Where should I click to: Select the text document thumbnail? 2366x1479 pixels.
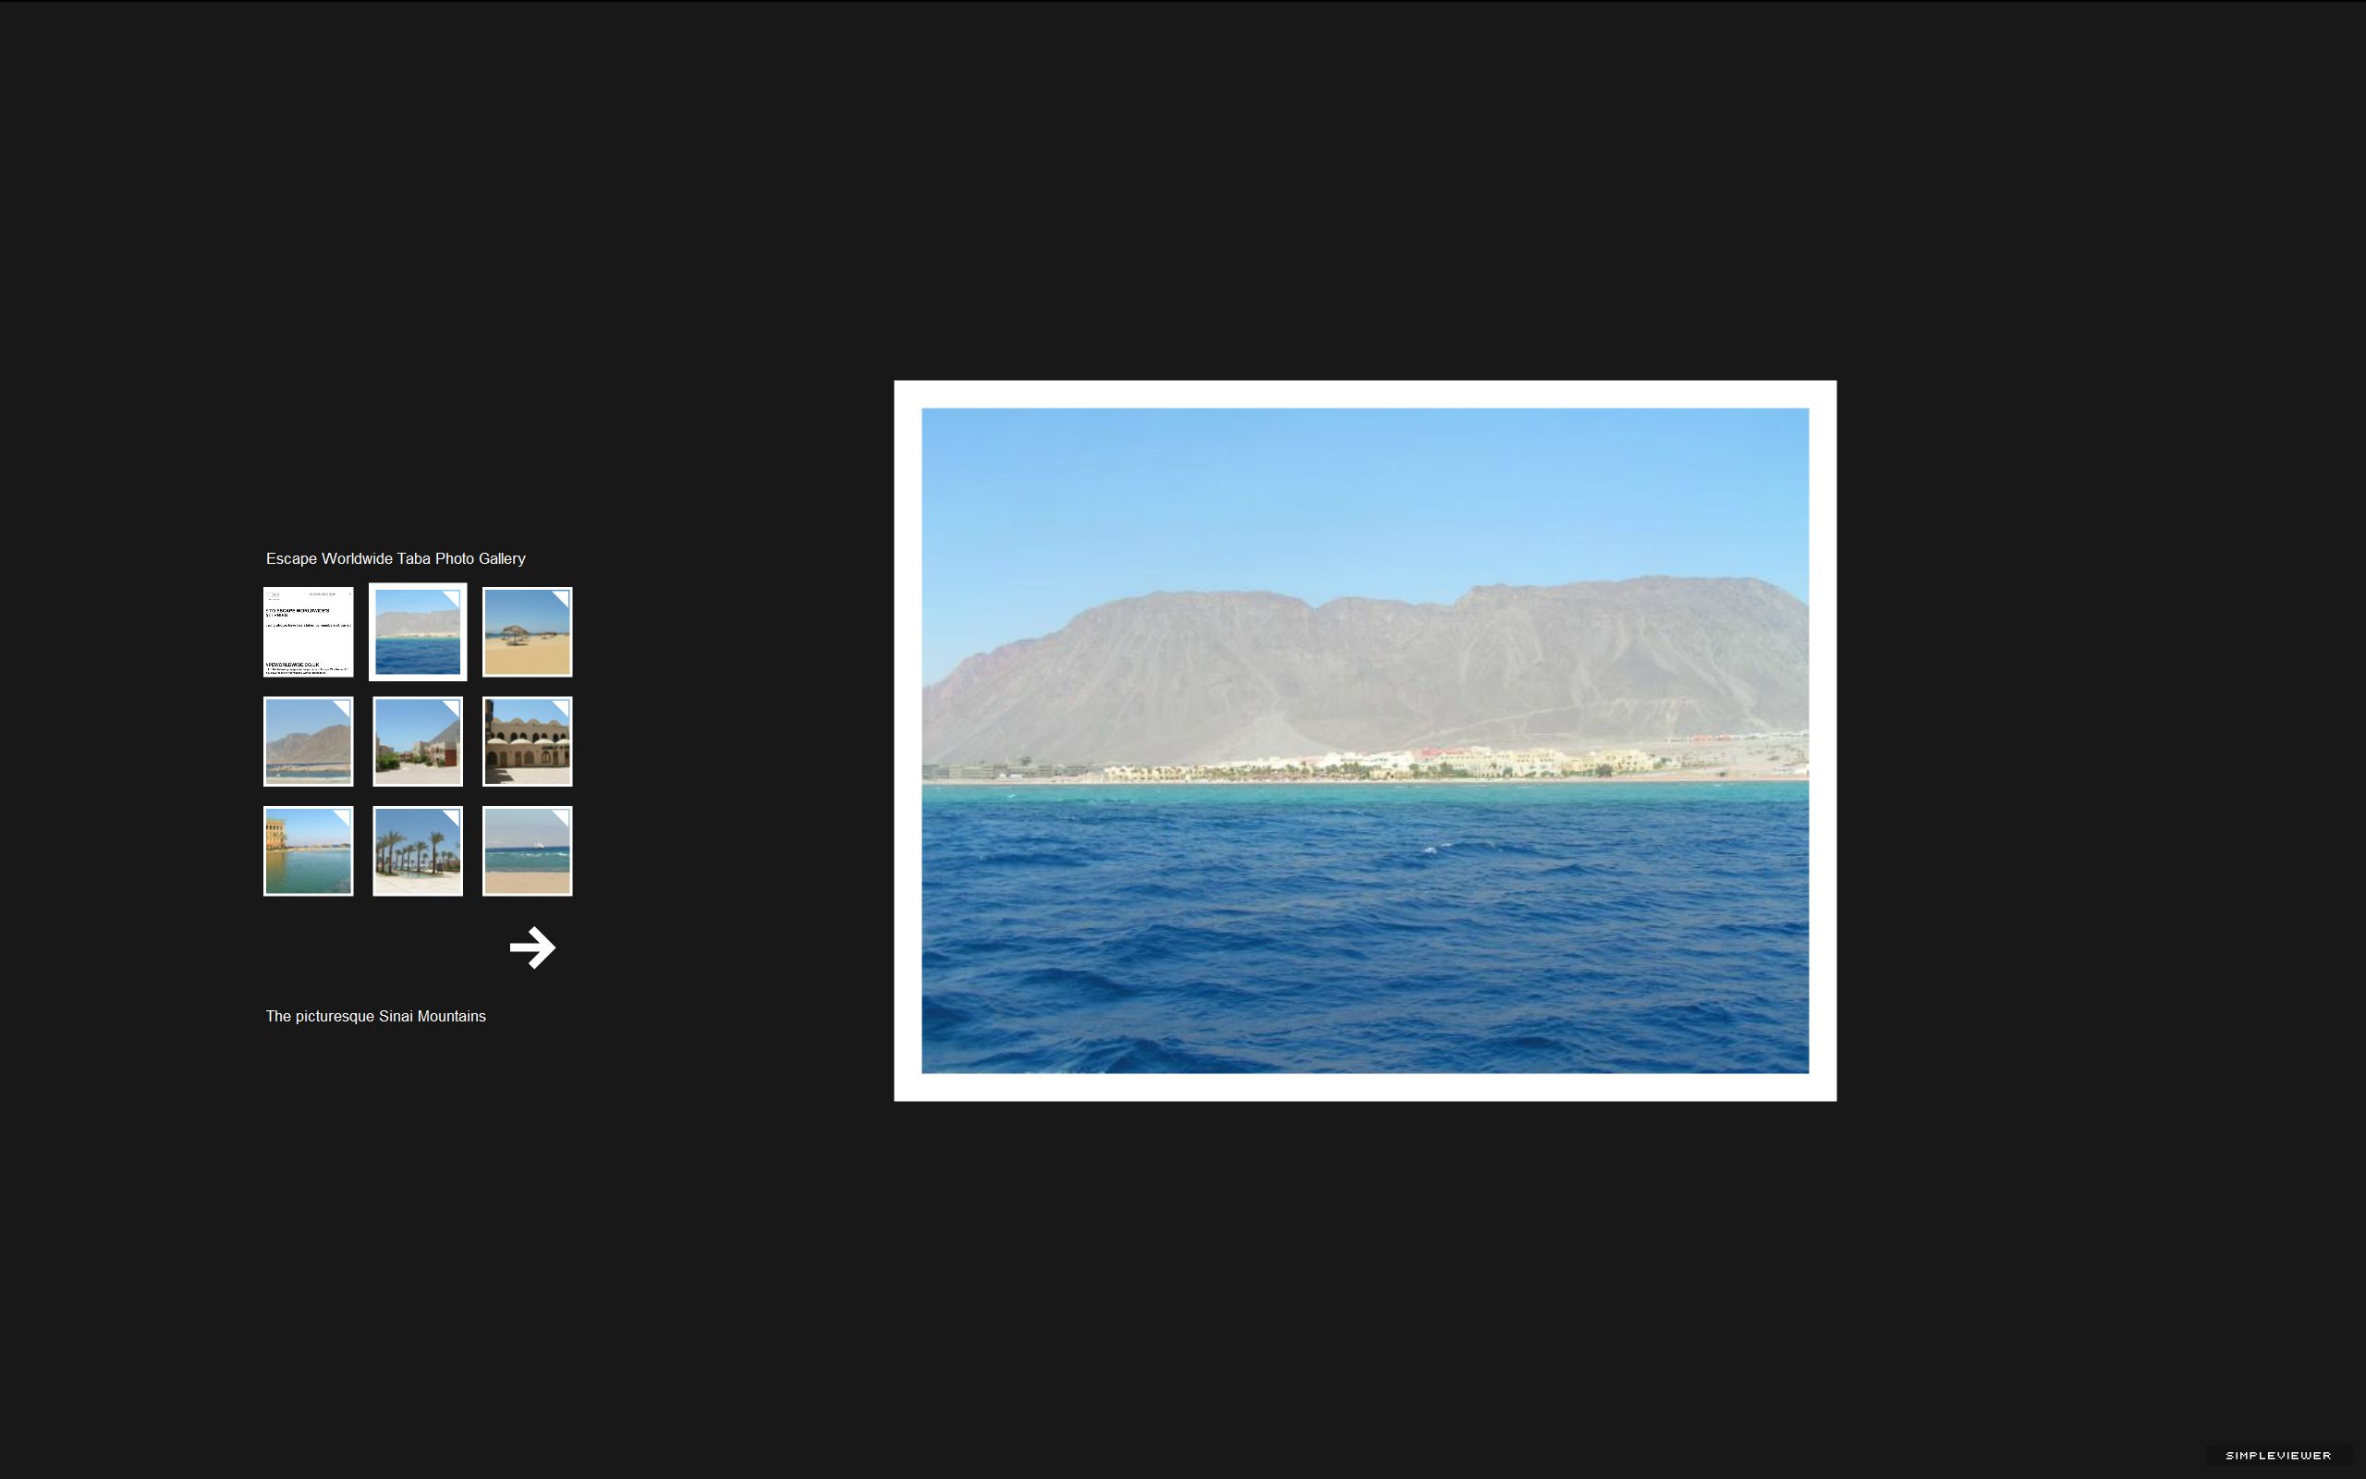(x=308, y=632)
